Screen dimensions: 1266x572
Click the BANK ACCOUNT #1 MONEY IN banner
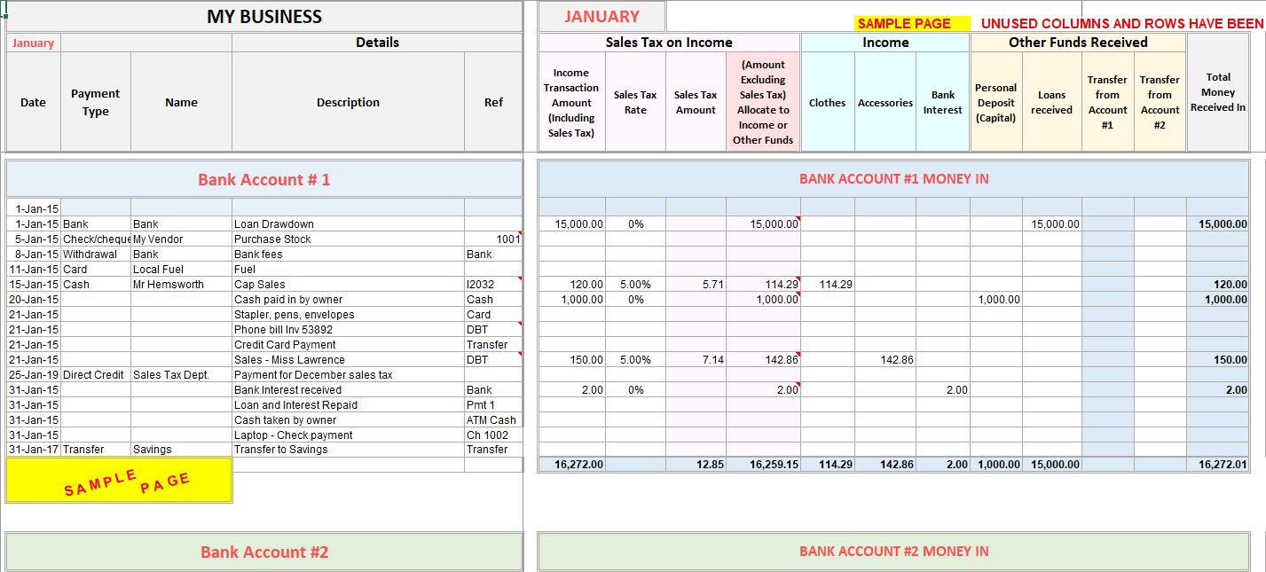click(x=893, y=178)
